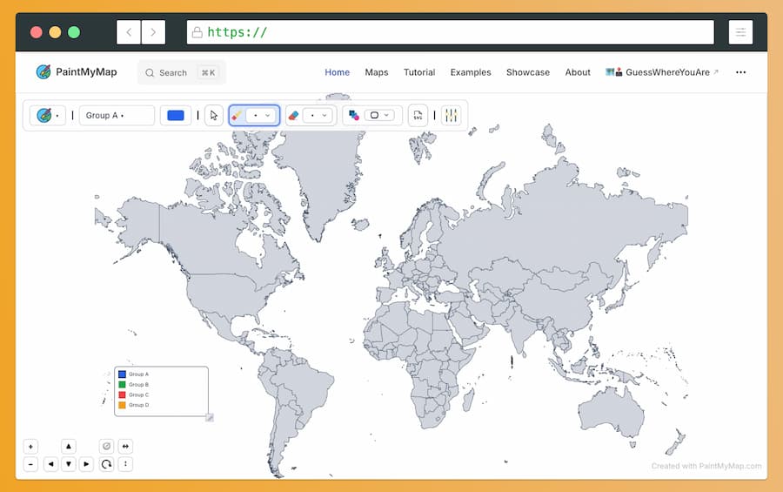Click the orange Group D legend swatch
783x492 pixels.
[122, 405]
